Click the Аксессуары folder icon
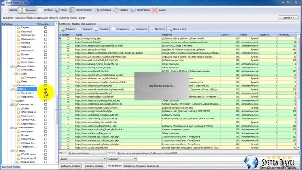The height and width of the screenshot is (170, 302). 19,131
